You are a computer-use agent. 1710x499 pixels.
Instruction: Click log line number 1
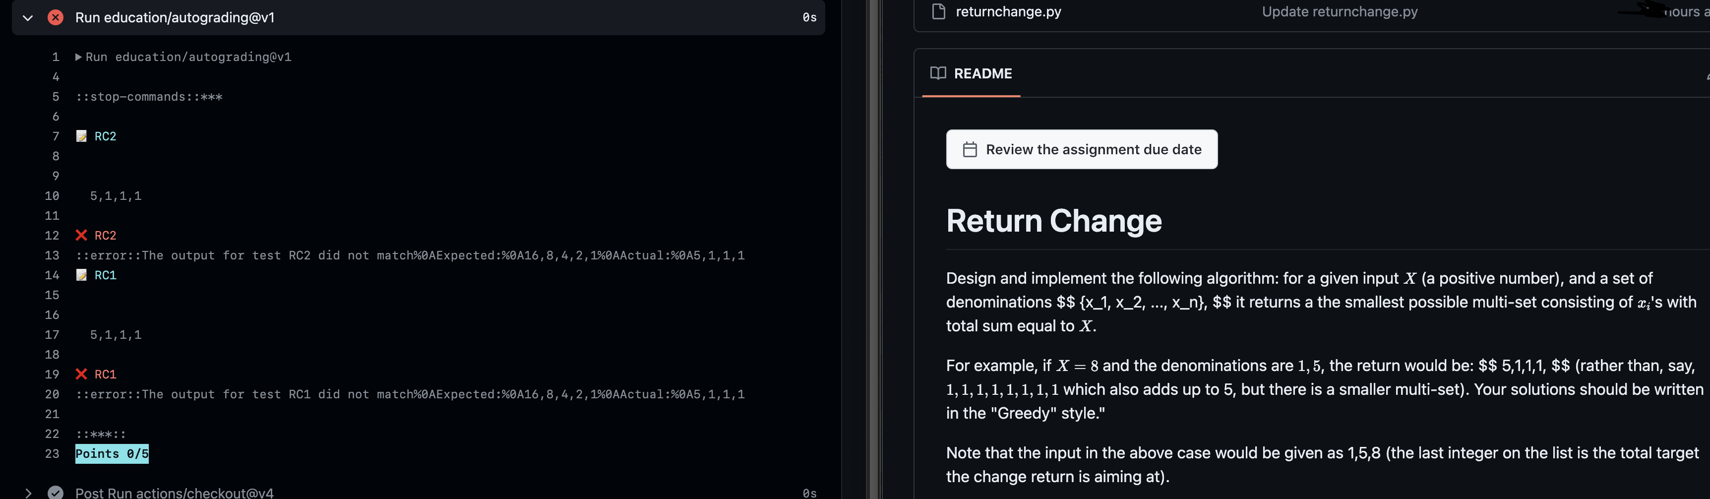tap(56, 57)
